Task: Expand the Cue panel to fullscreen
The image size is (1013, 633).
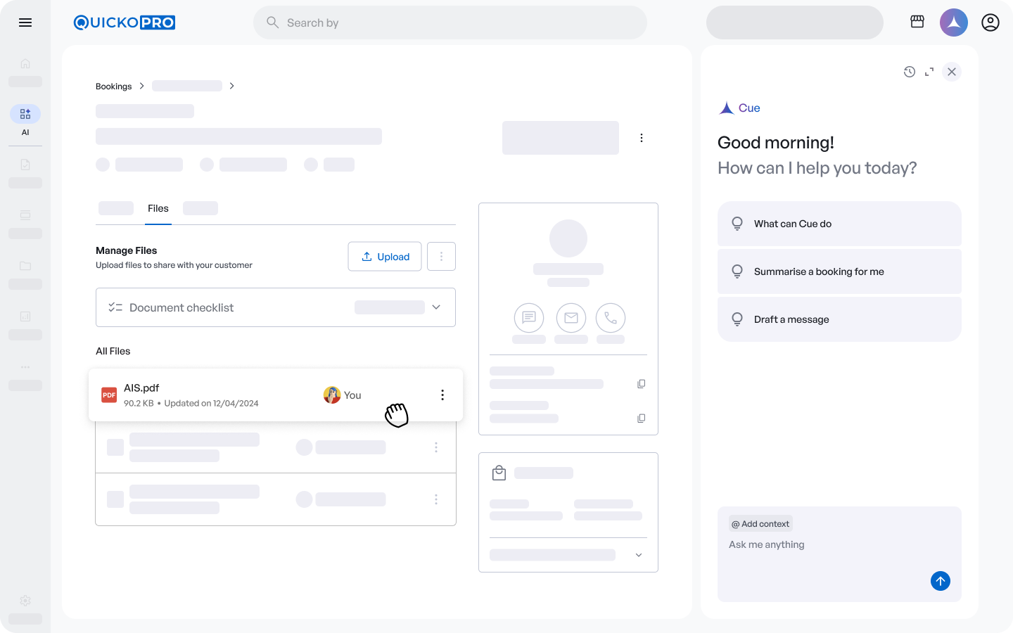Action: click(x=929, y=72)
